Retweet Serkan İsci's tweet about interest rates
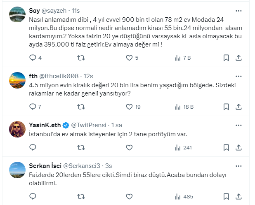This screenshot has height=205, width=255. click(x=81, y=196)
